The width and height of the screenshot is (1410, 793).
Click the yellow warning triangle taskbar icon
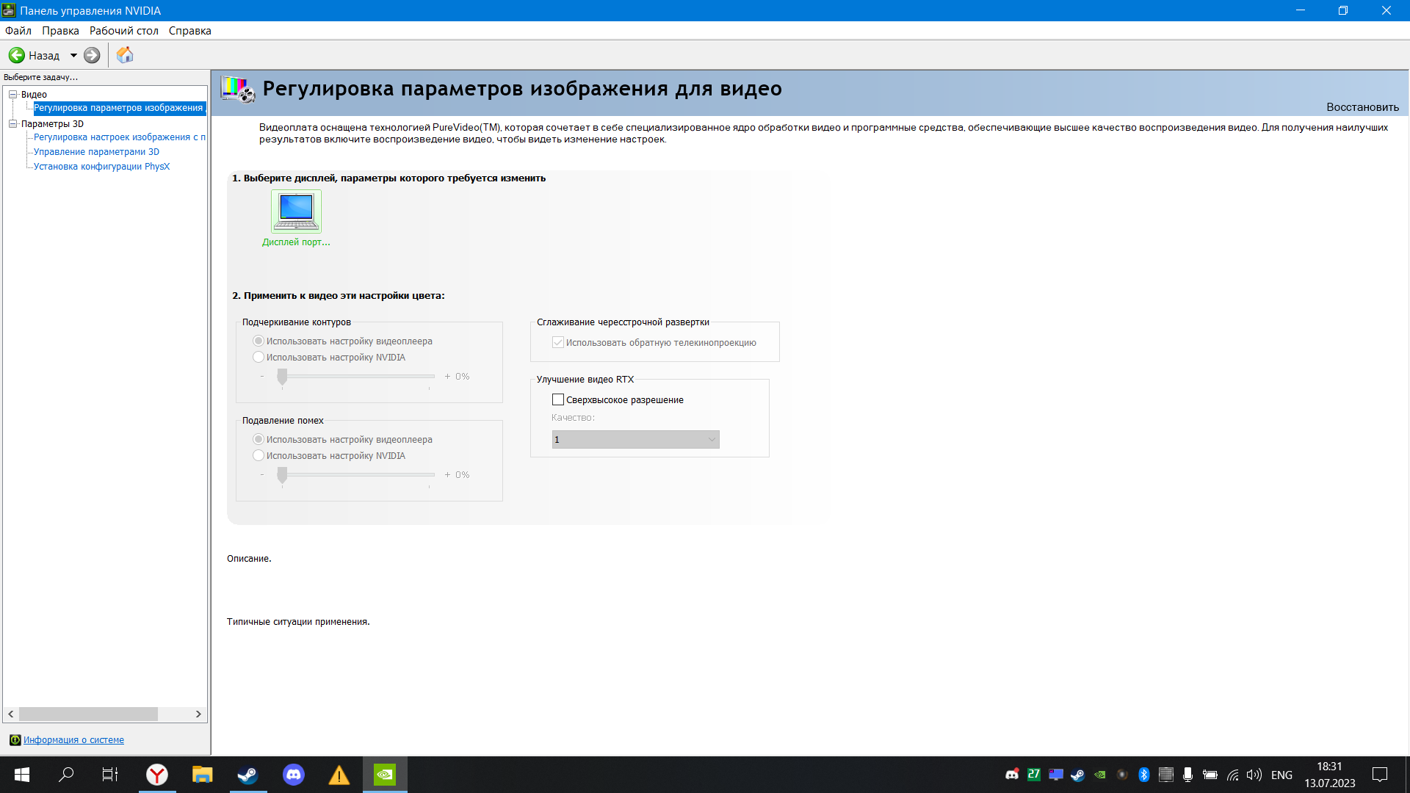[339, 775]
